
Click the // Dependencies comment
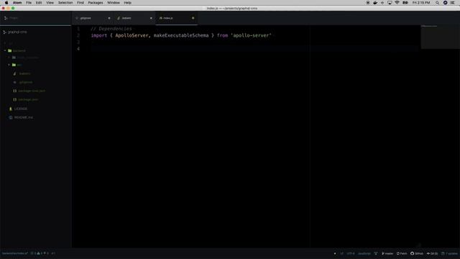(x=111, y=29)
